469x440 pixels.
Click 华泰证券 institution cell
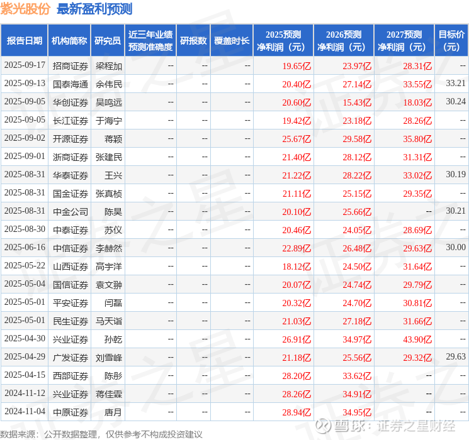pos(71,175)
